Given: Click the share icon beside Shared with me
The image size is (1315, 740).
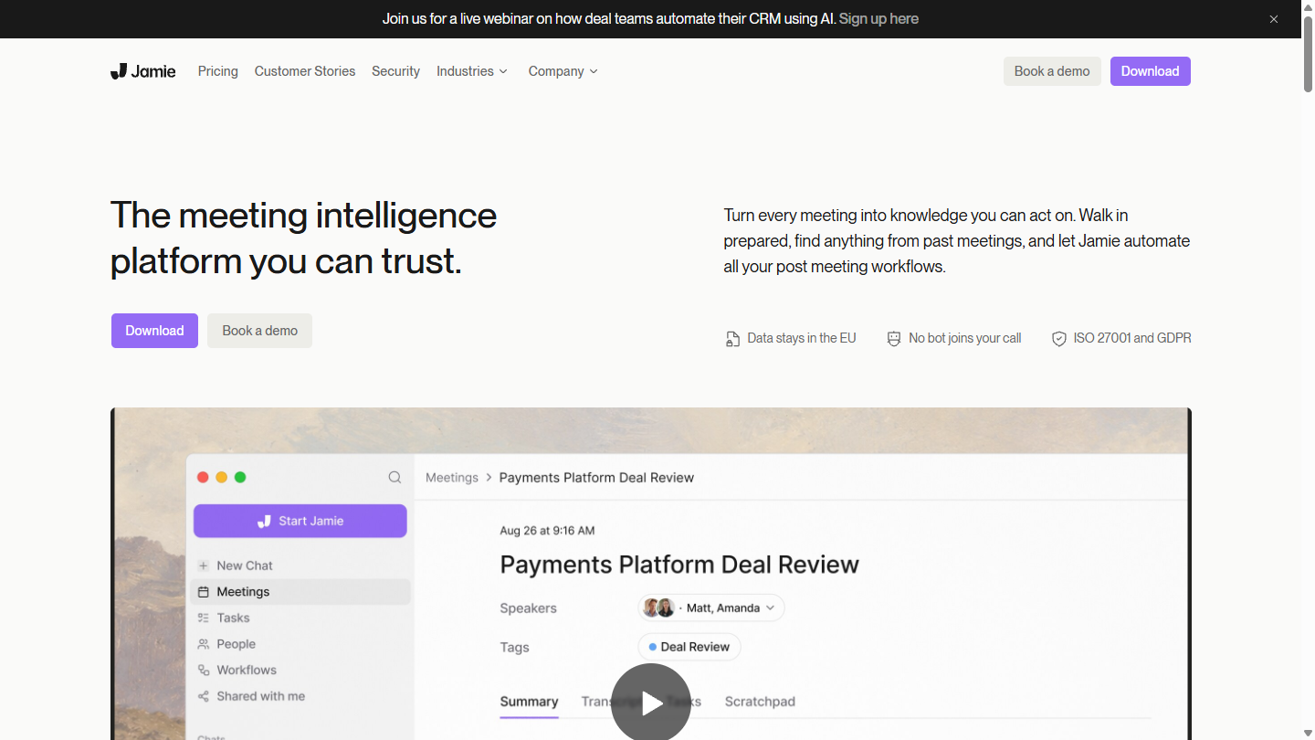Looking at the screenshot, I should 204,696.
